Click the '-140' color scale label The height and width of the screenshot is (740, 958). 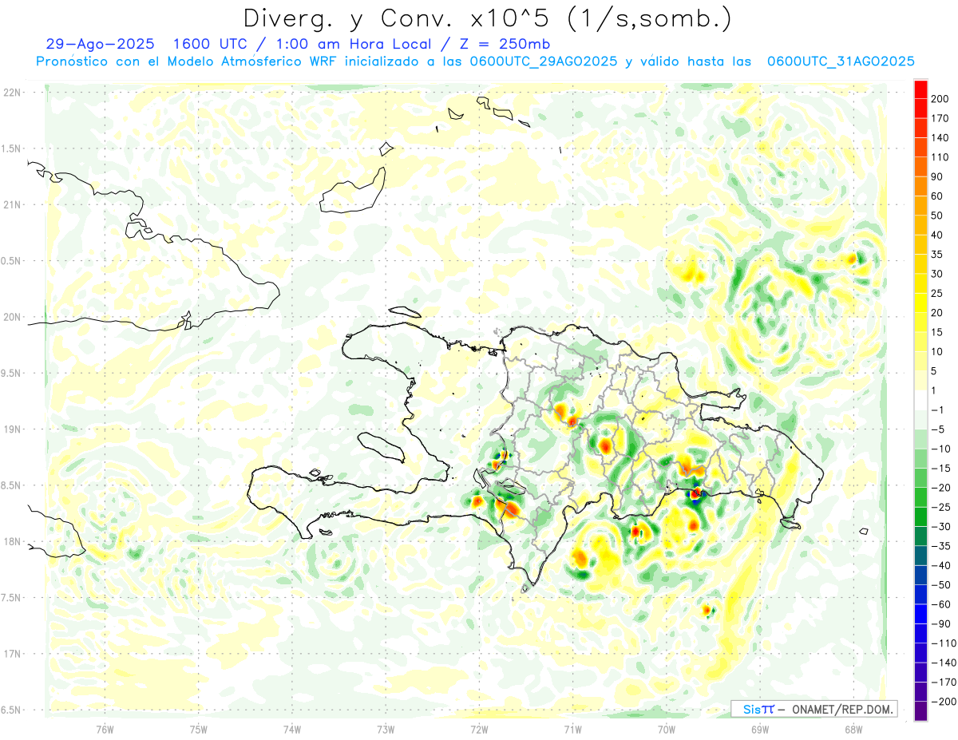pos(944,663)
